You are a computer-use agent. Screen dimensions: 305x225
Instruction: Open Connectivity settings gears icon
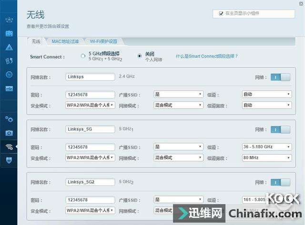(9, 119)
